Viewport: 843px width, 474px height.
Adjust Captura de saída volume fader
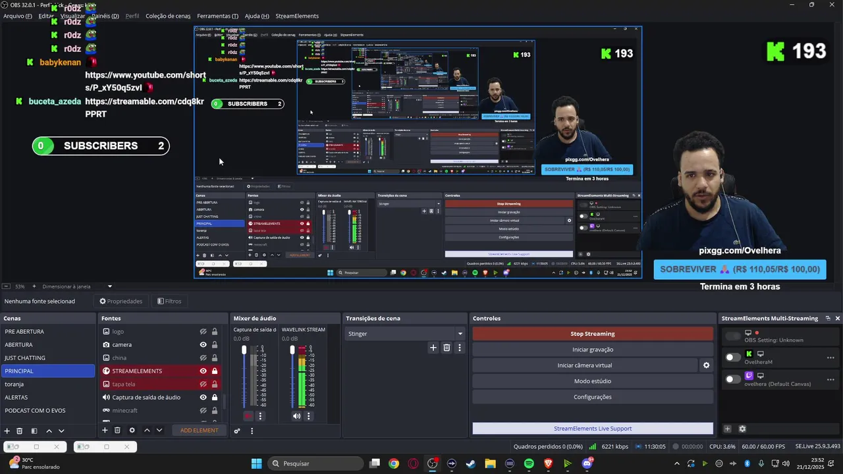244,350
